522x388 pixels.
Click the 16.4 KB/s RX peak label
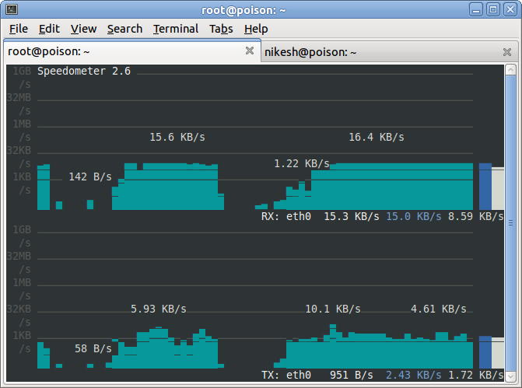click(x=377, y=137)
